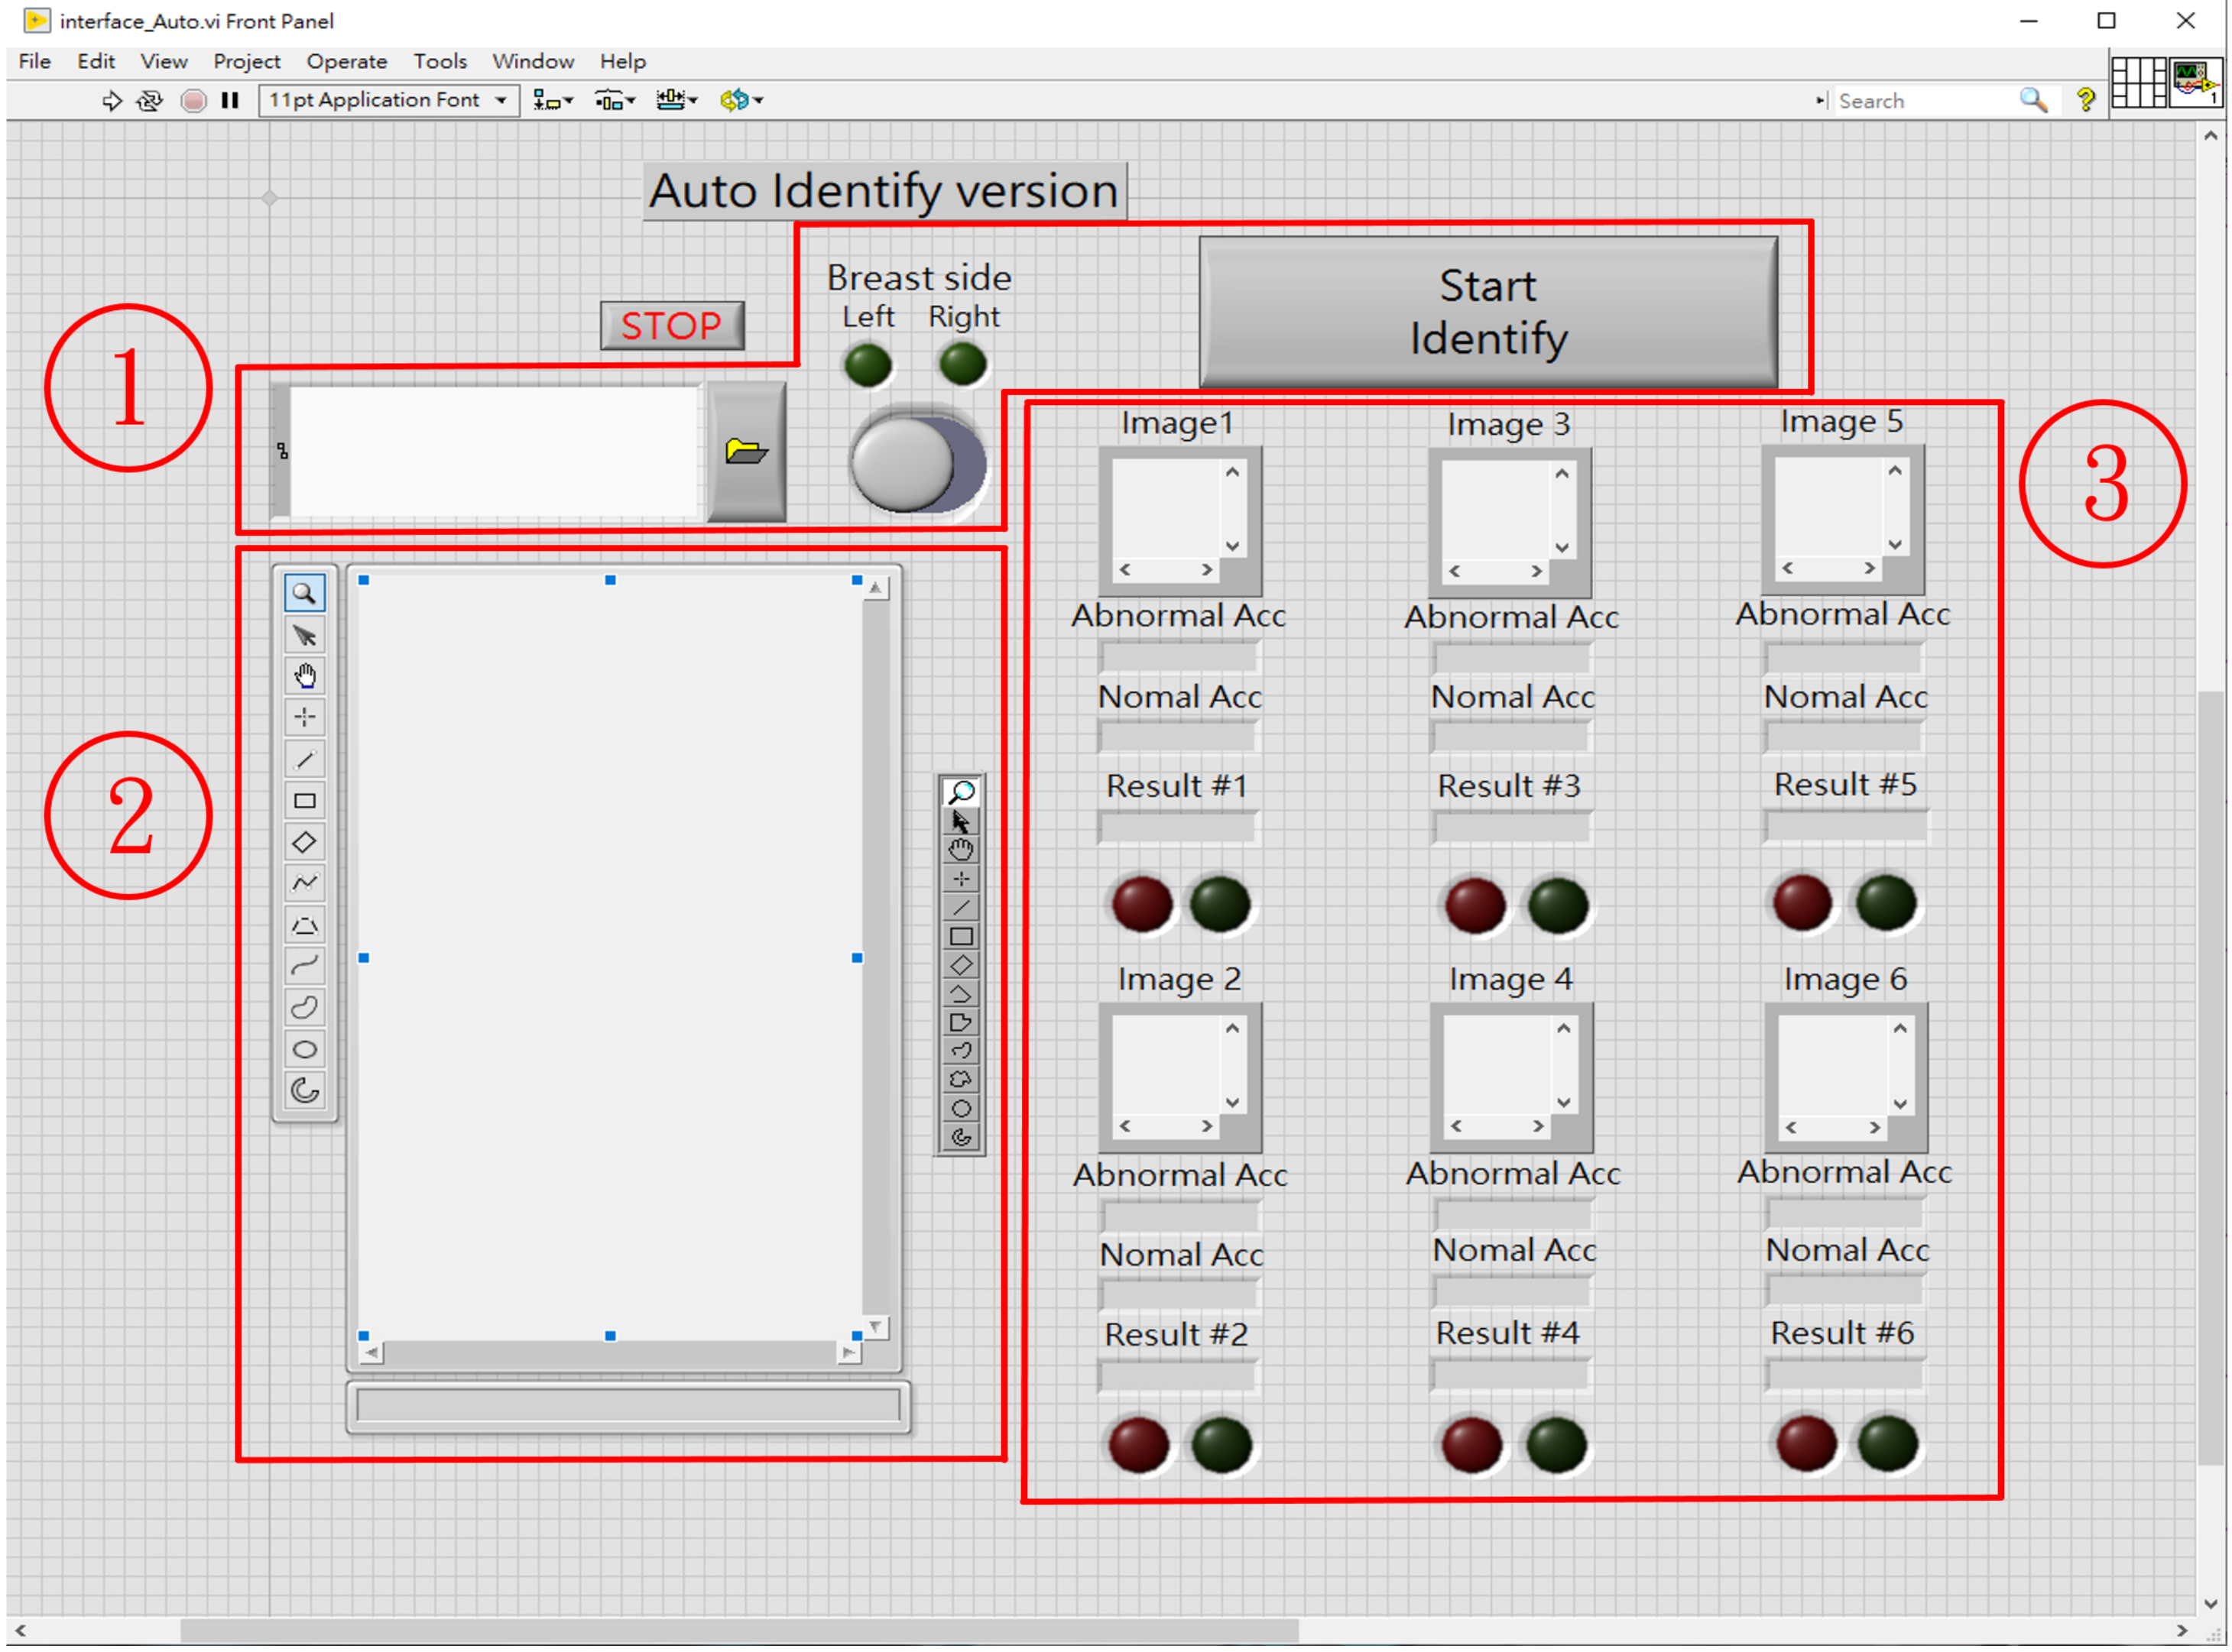Click the Run Continuously toolbar icon
This screenshot has width=2232, height=1652.
click(149, 100)
